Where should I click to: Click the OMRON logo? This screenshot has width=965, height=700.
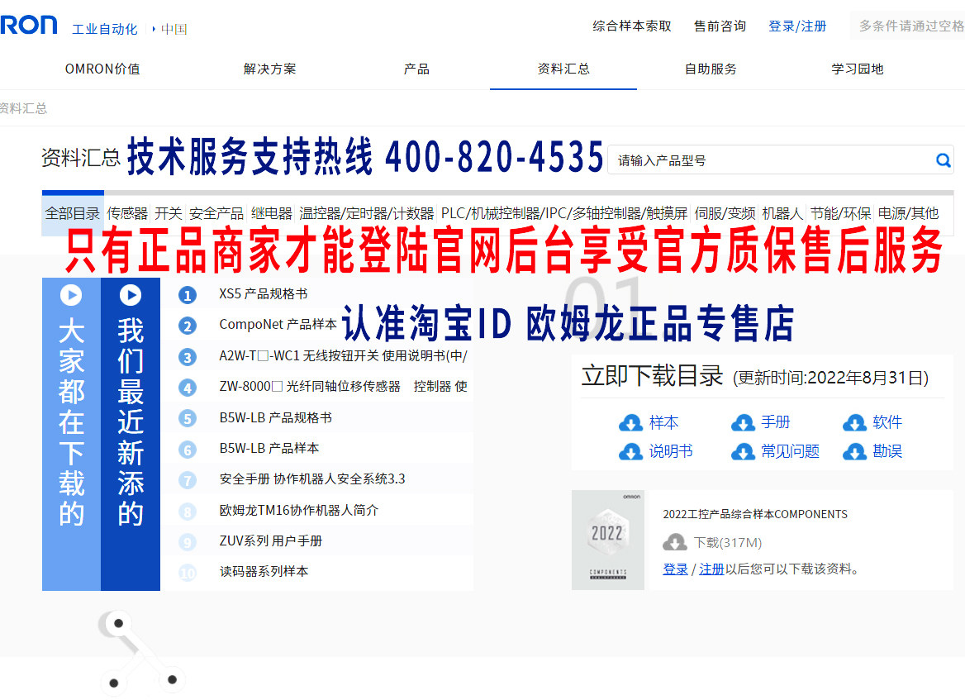coord(28,26)
